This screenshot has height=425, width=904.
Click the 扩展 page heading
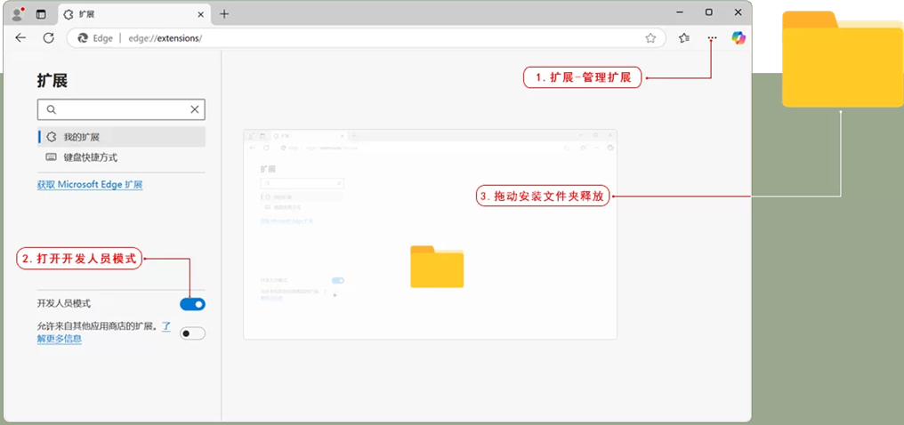click(x=52, y=81)
